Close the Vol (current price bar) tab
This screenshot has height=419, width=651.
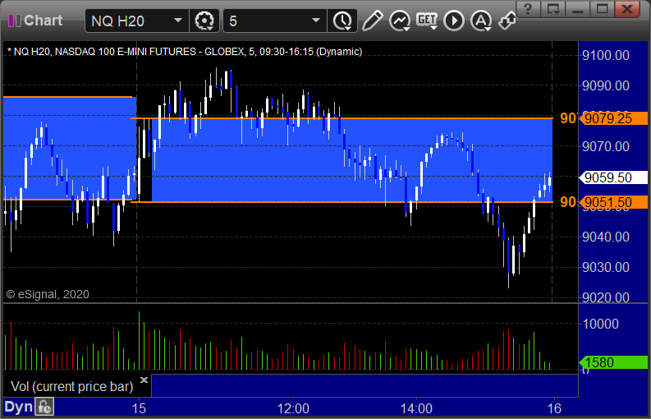point(144,380)
